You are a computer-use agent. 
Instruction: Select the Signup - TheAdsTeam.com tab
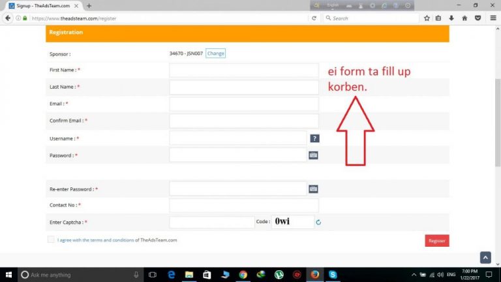click(42, 6)
